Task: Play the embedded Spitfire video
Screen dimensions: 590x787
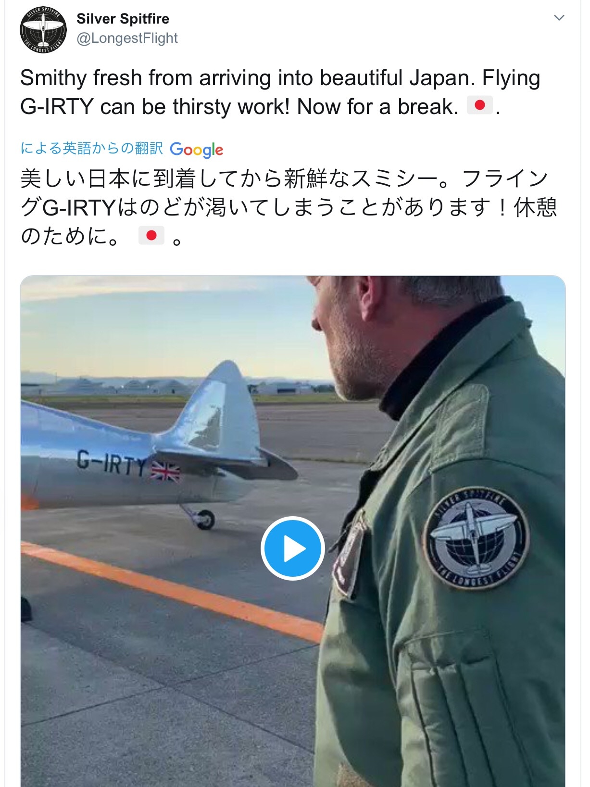Action: pyautogui.click(x=293, y=548)
